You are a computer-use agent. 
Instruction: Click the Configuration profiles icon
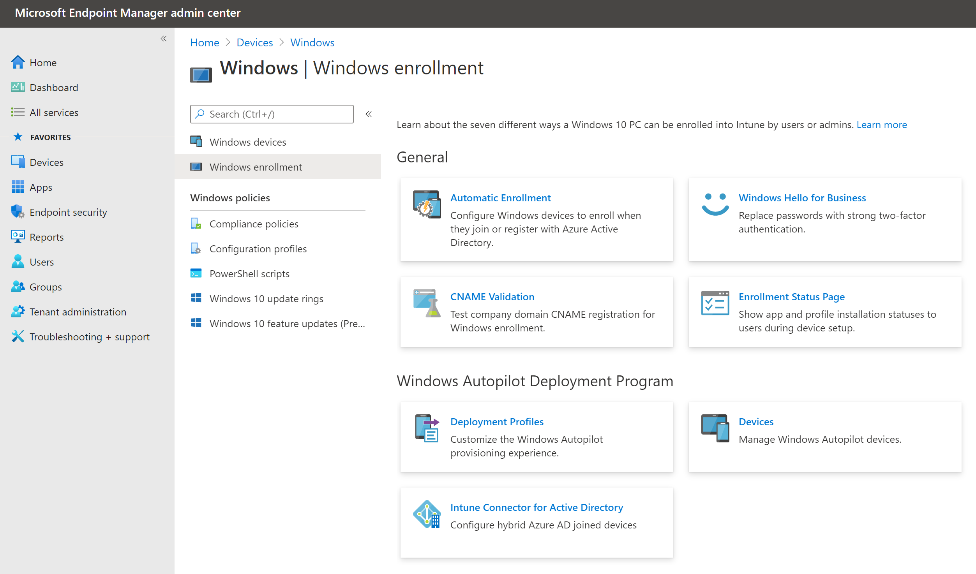coord(196,248)
